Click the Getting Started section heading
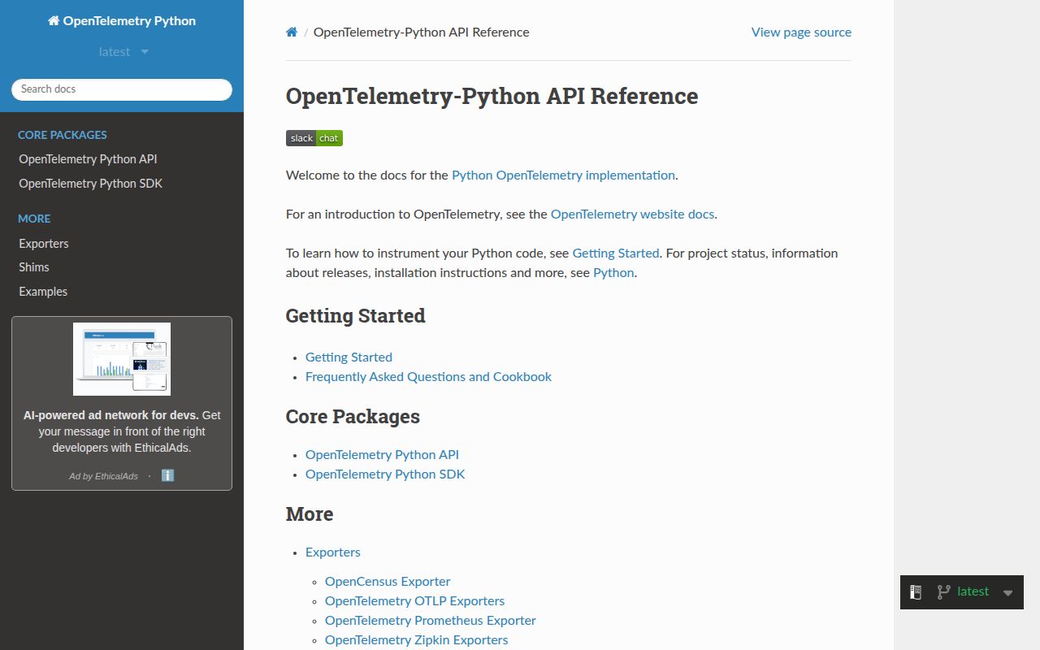The width and height of the screenshot is (1040, 650). (355, 316)
